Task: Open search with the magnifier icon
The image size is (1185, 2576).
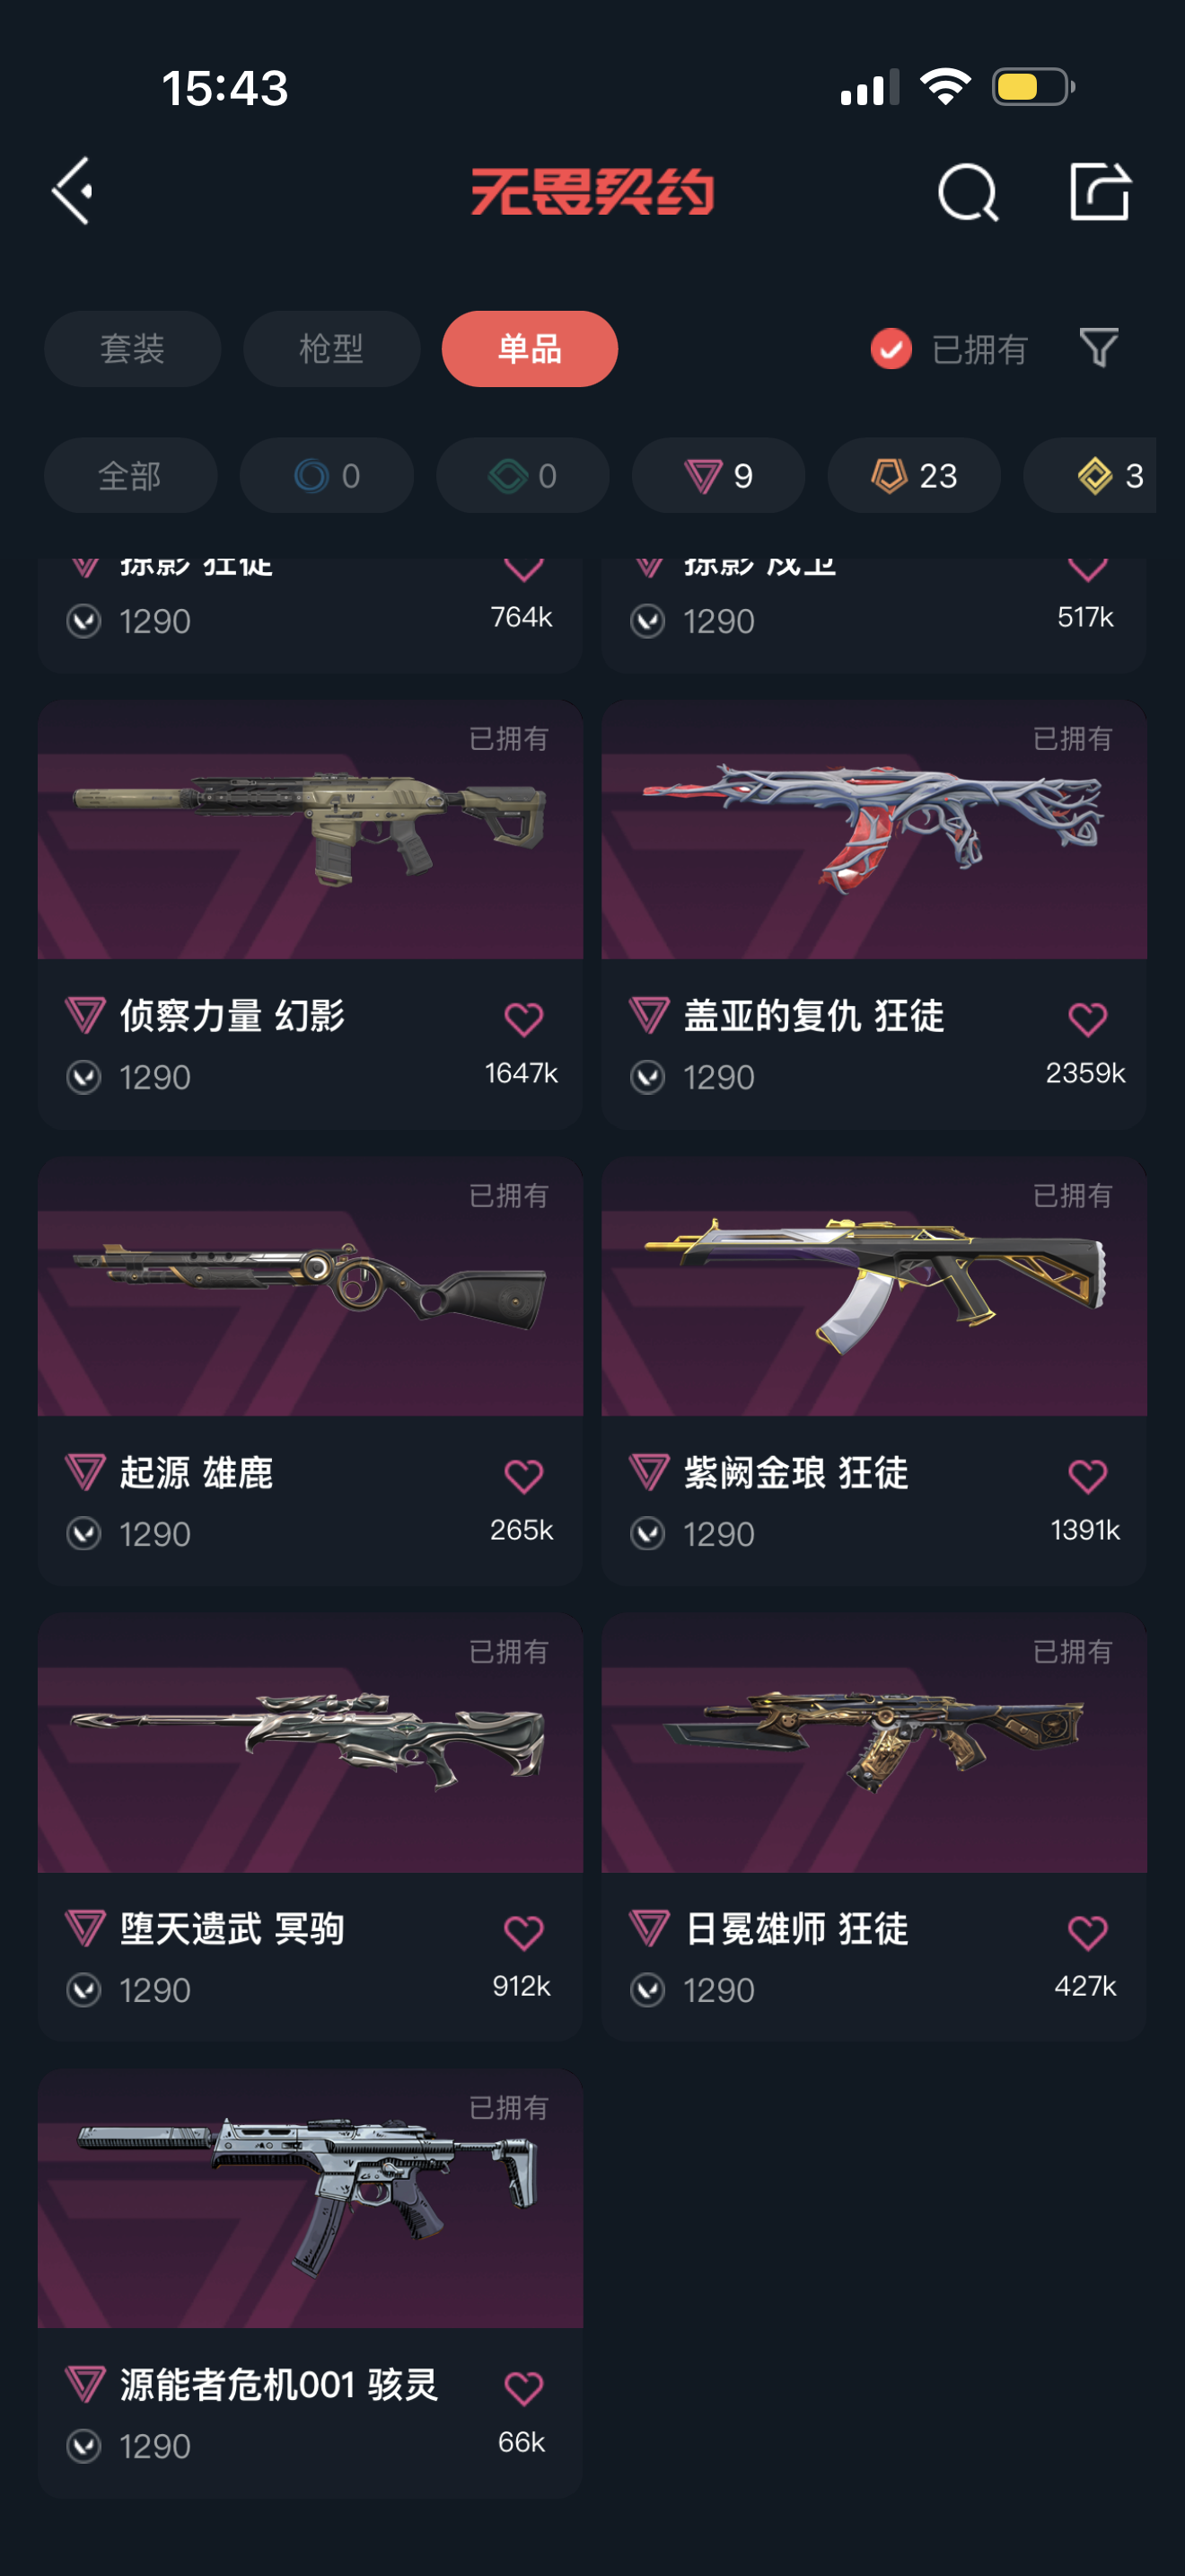Action: tap(967, 192)
